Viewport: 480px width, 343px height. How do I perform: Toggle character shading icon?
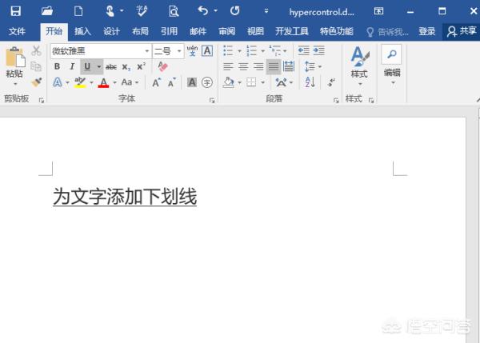pos(192,82)
